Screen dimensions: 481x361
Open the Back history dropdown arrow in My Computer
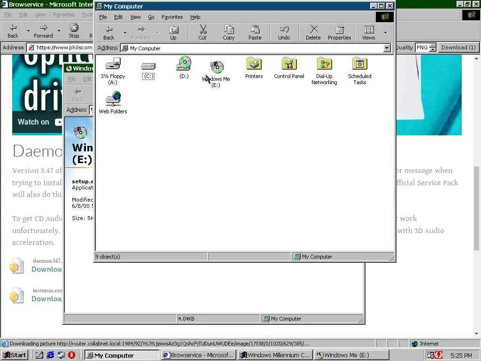tap(125, 32)
